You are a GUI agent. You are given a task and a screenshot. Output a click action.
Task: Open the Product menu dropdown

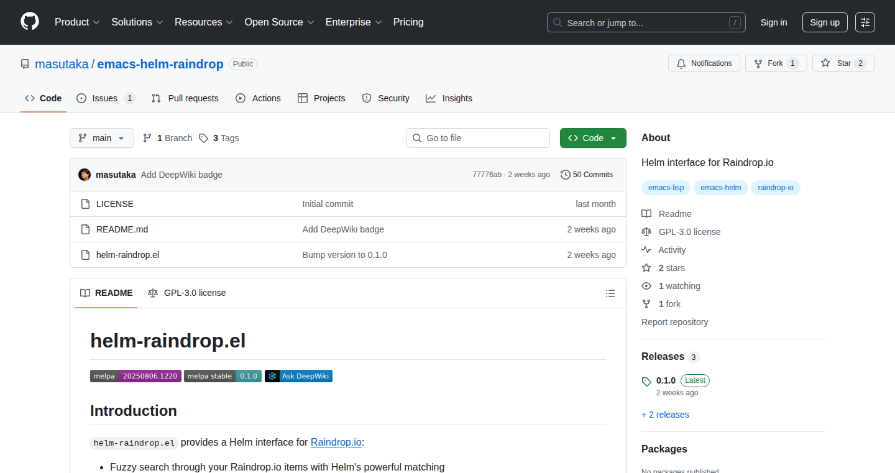[77, 22]
